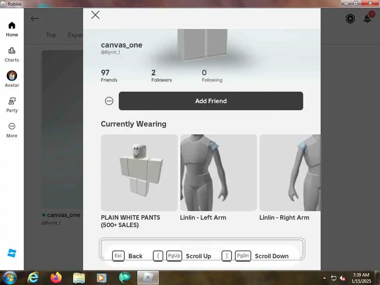Open the Linlin - Left Arm thumbnail
The height and width of the screenshot is (285, 380).
pos(218,173)
